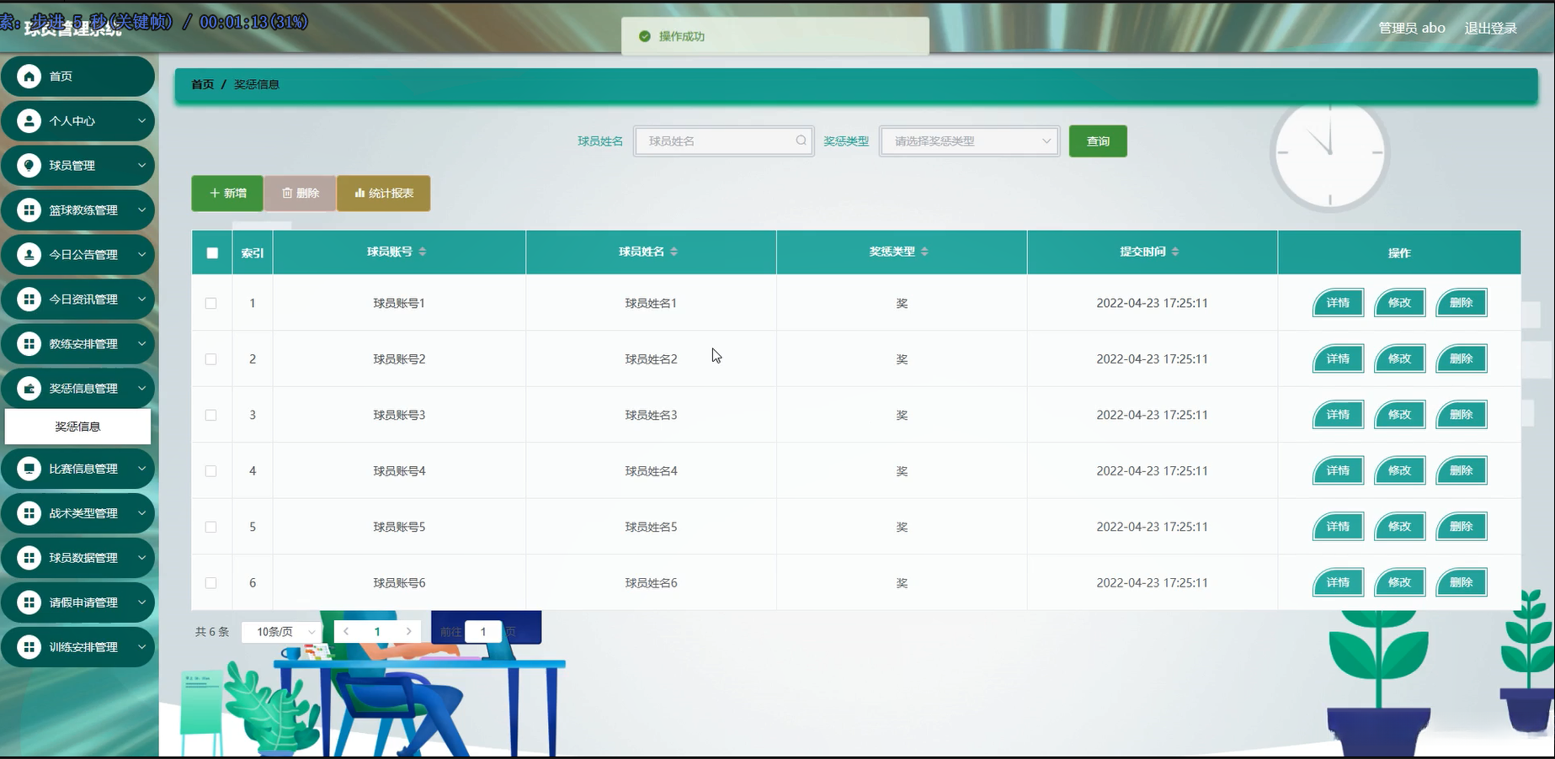
Task: Check the checkbox for row 6
Action: [x=210, y=583]
